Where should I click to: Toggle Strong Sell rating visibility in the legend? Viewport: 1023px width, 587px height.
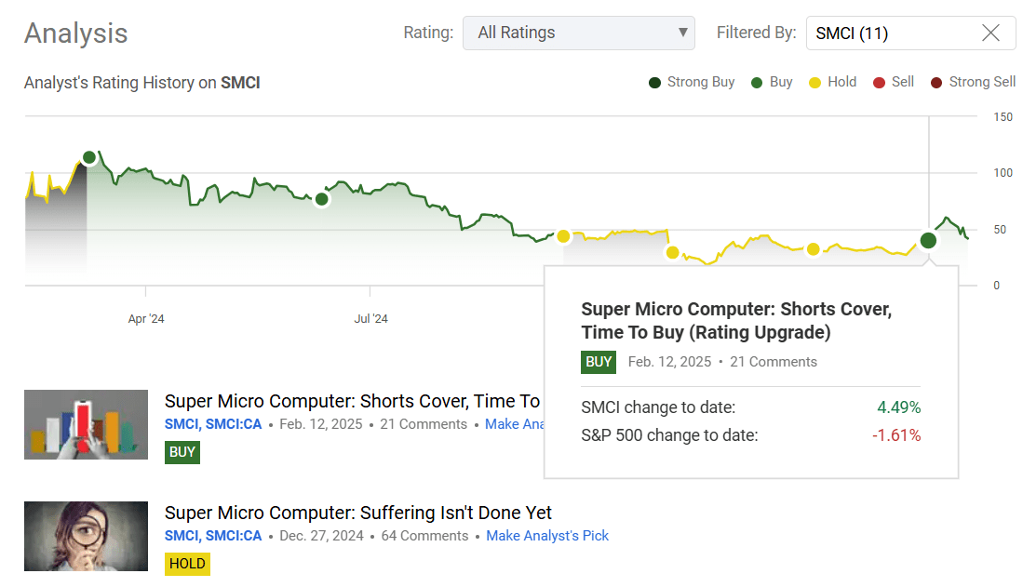[936, 82]
